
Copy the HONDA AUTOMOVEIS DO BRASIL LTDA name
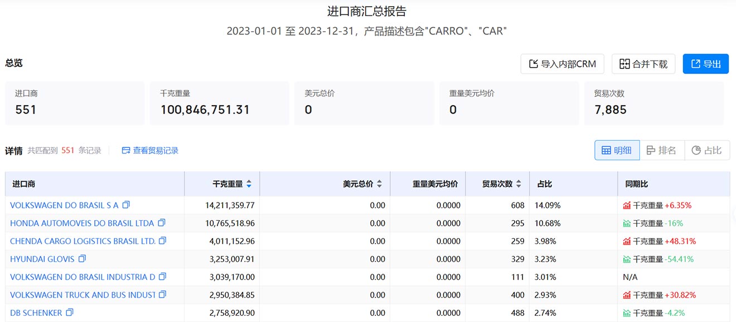tap(162, 223)
